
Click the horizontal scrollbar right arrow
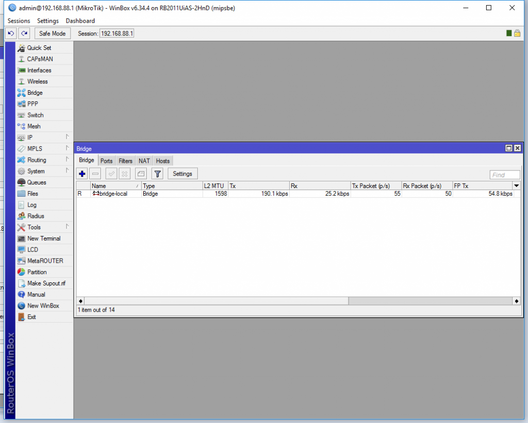(x=517, y=301)
